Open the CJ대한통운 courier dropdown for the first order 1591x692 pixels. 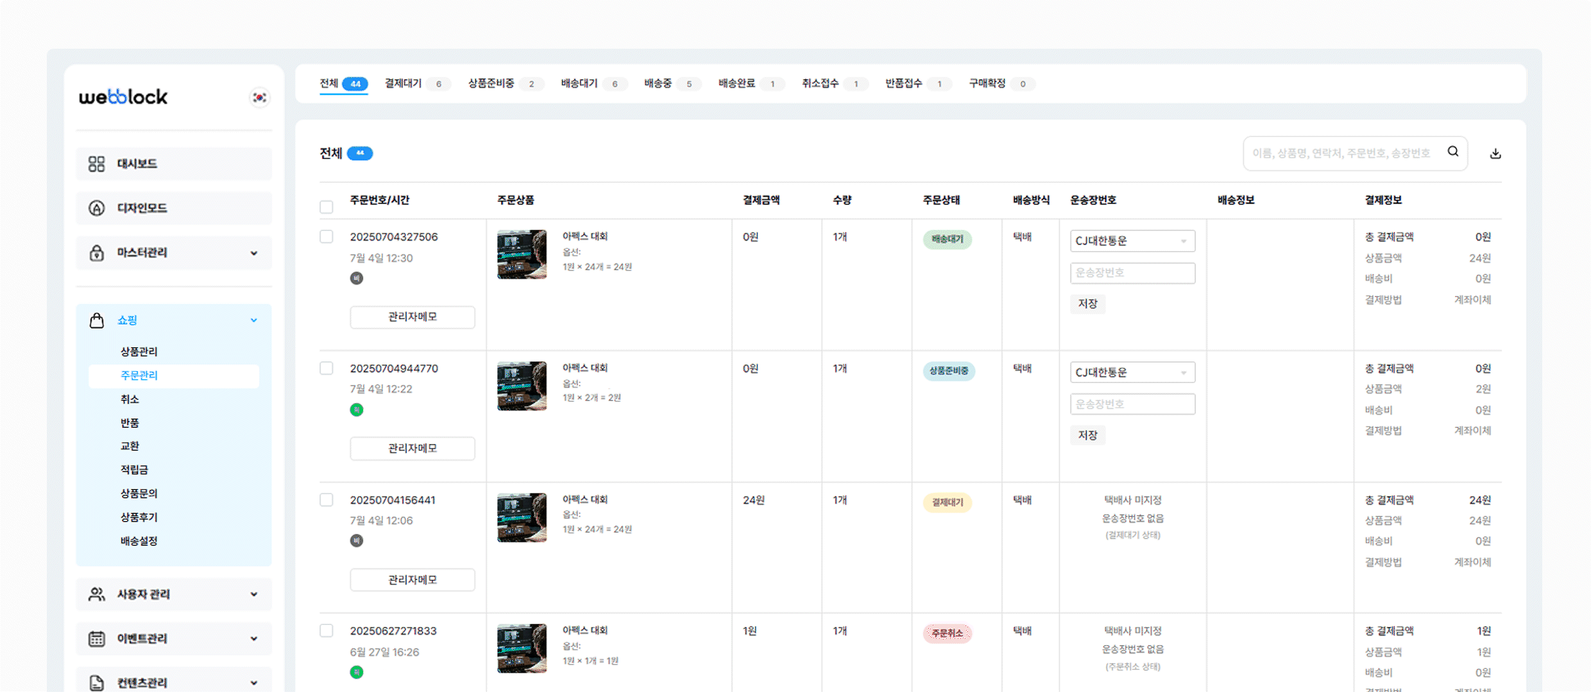click(1132, 241)
